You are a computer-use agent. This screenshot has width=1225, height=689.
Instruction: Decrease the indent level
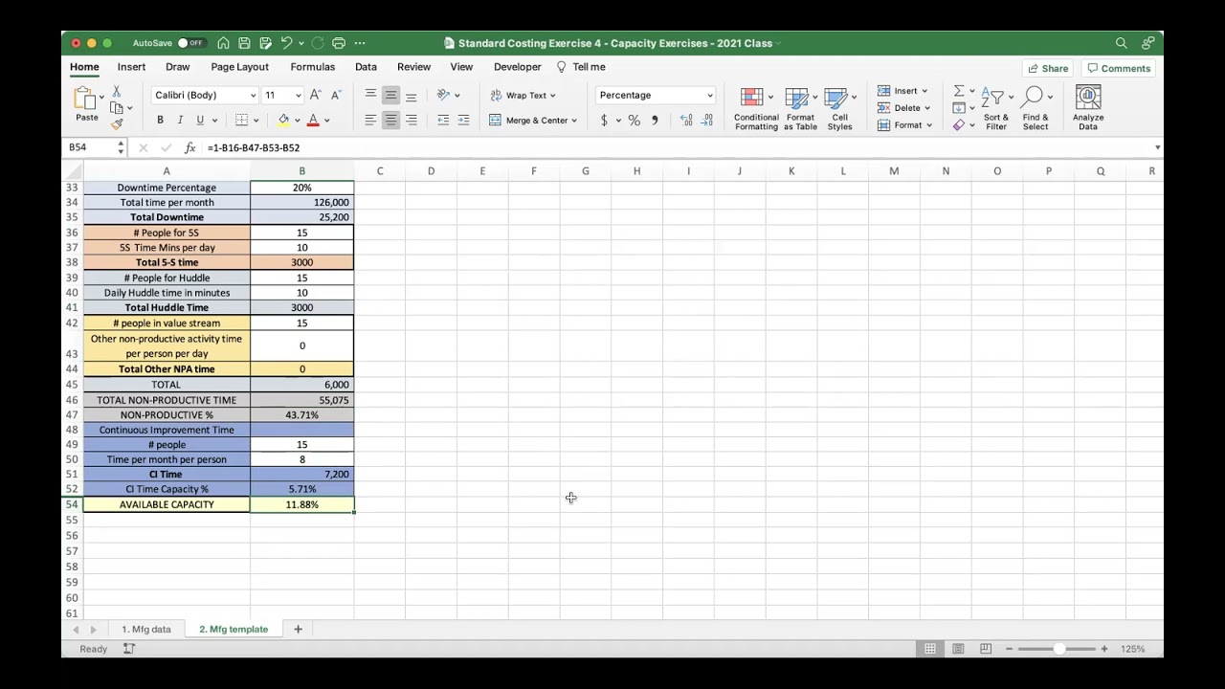(443, 120)
